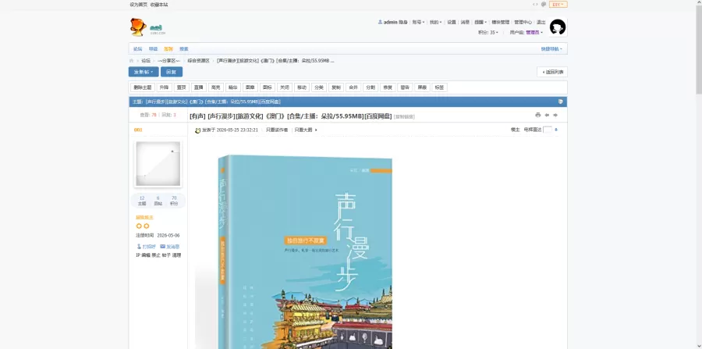
Task: Open the 搜索 nav tab
Action: [x=184, y=49]
